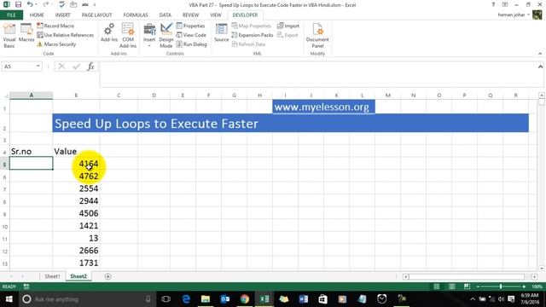Switch to the DATA tab

(165, 15)
